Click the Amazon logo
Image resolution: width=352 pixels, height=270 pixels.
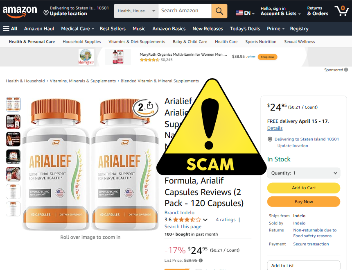click(20, 11)
